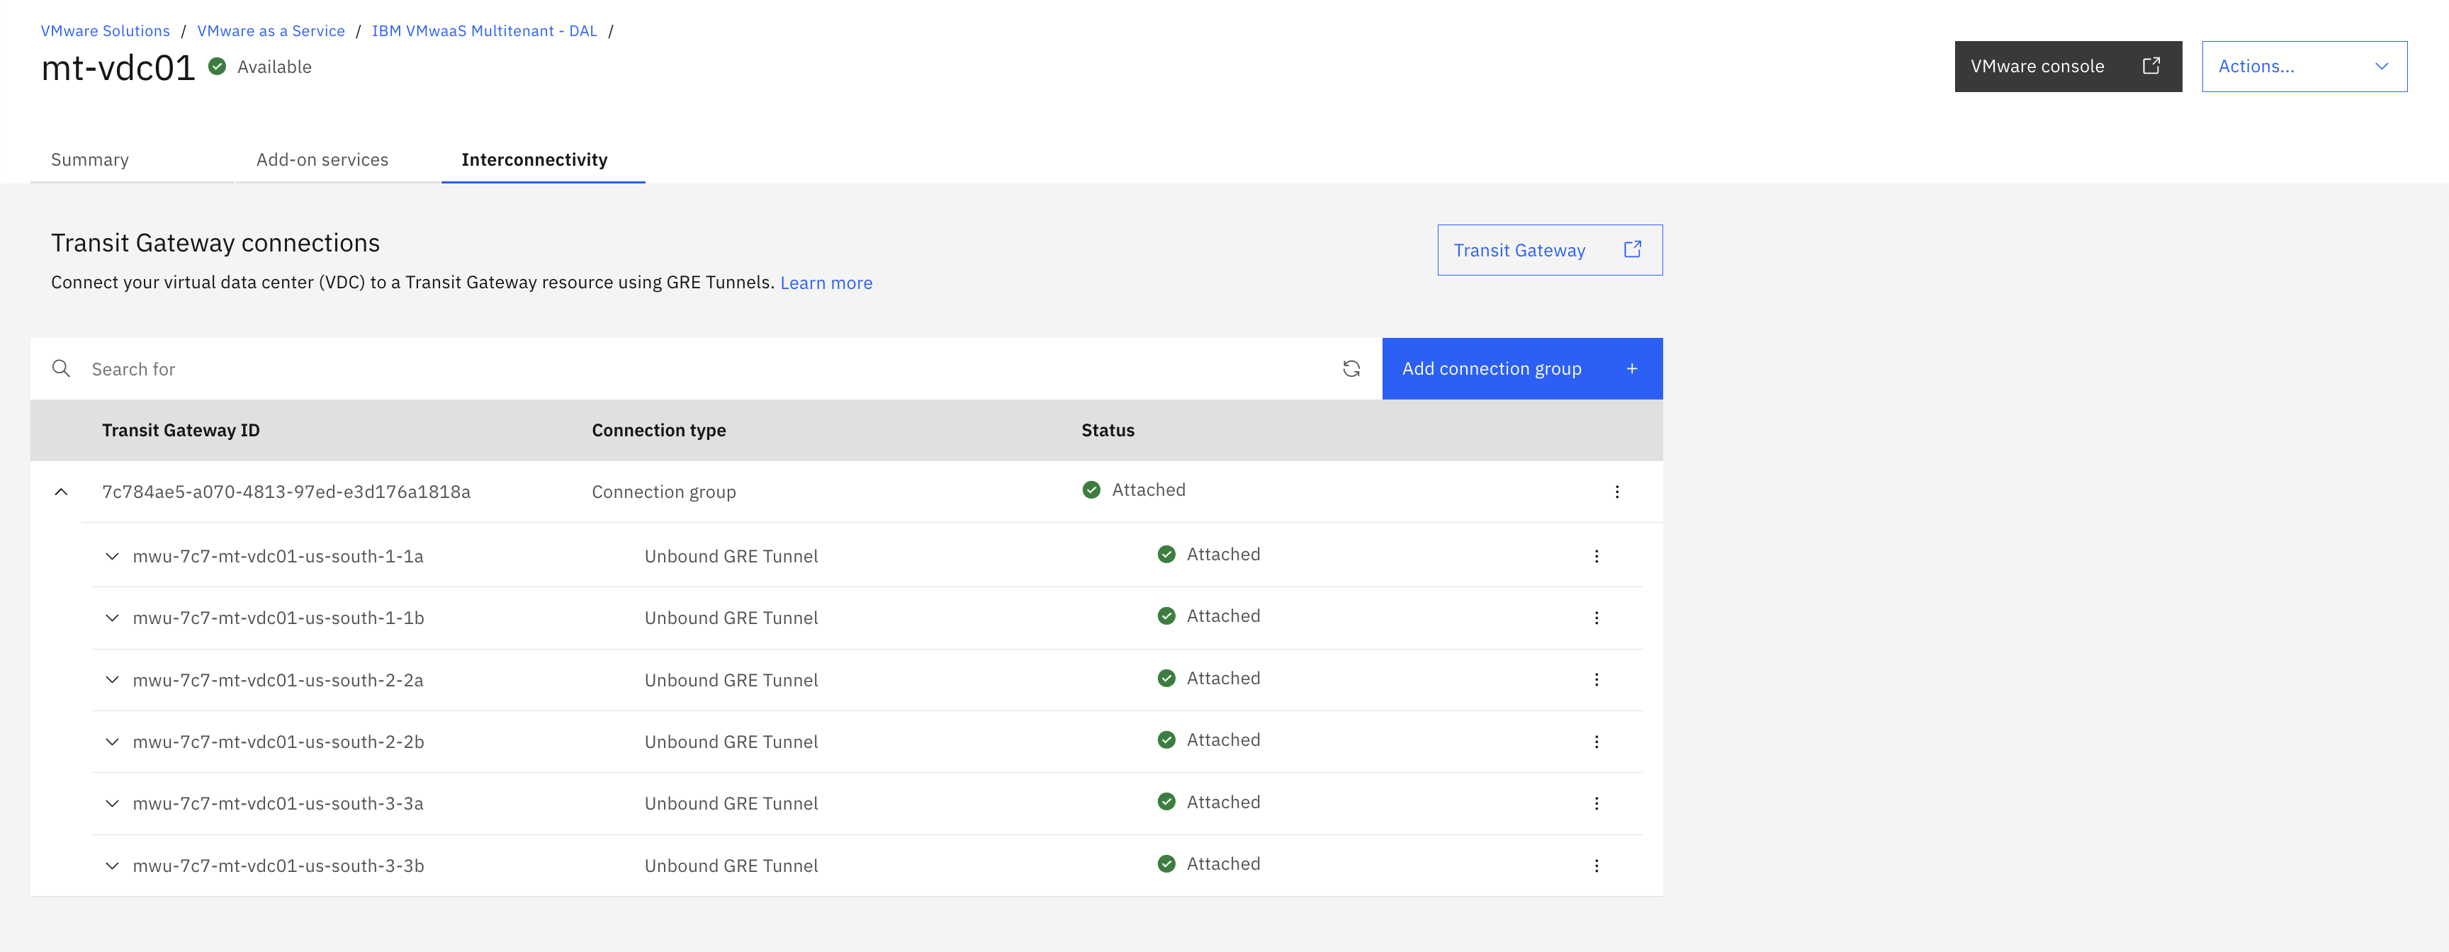
Task: Open overflow menu for us-south-3-3a tunnel
Action: (x=1597, y=804)
